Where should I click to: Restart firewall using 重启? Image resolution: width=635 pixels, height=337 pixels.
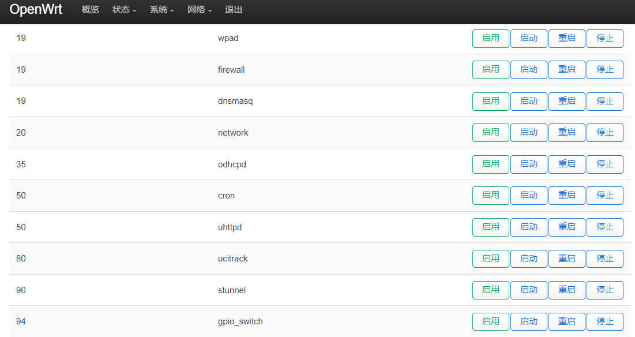(566, 70)
